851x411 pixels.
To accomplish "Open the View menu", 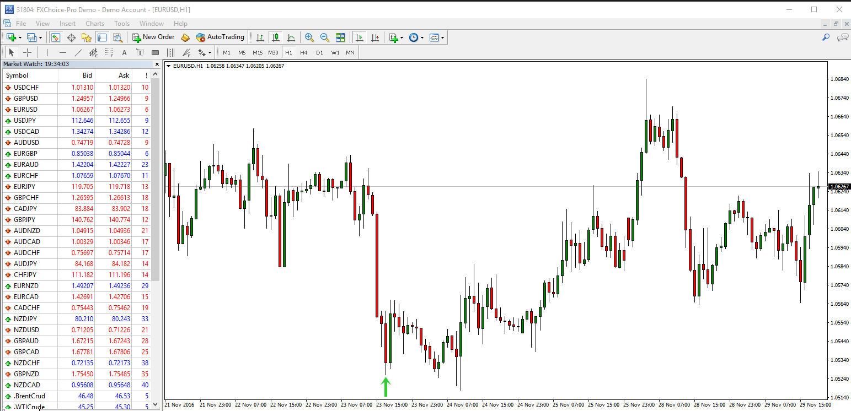I will 42,24.
